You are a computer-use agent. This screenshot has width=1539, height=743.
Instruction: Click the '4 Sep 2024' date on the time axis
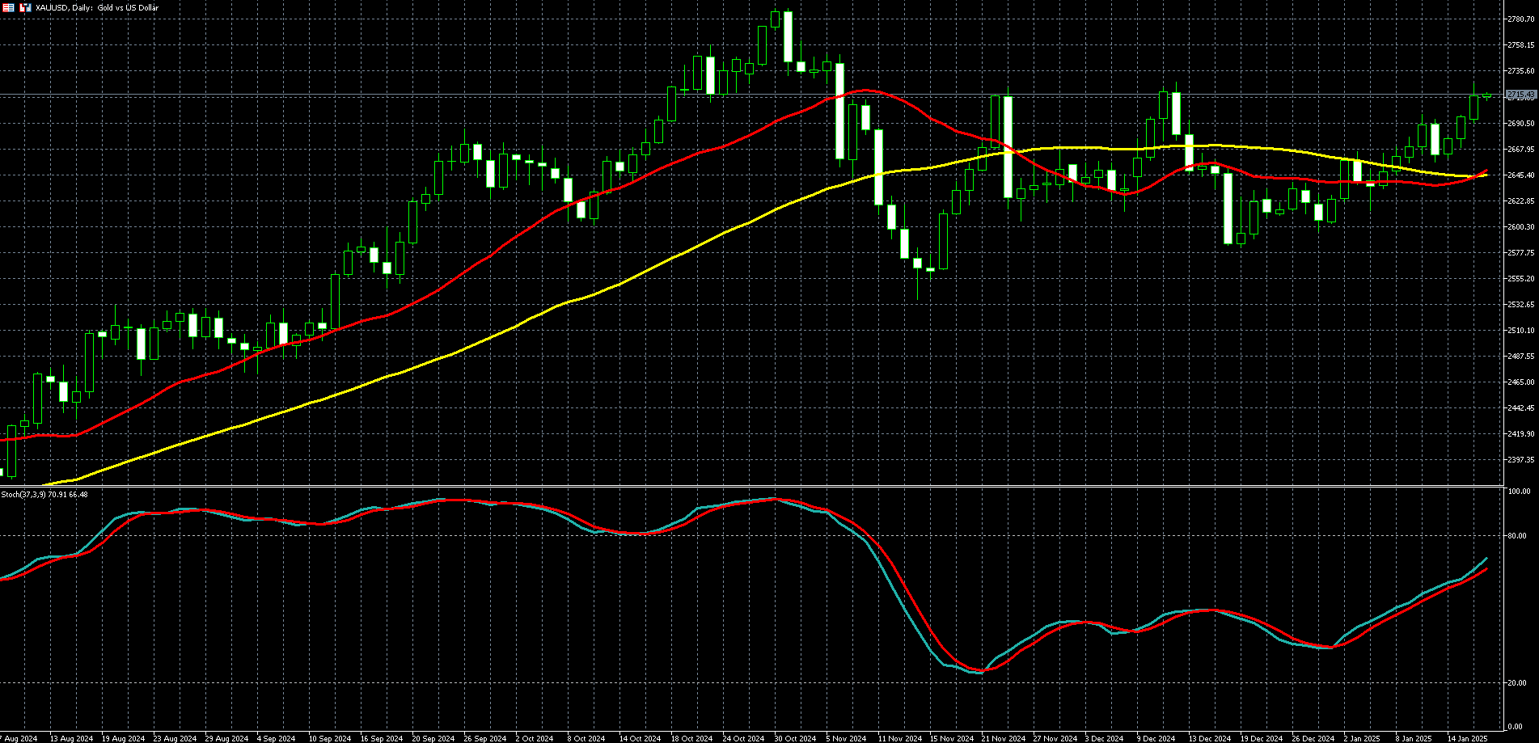click(276, 738)
